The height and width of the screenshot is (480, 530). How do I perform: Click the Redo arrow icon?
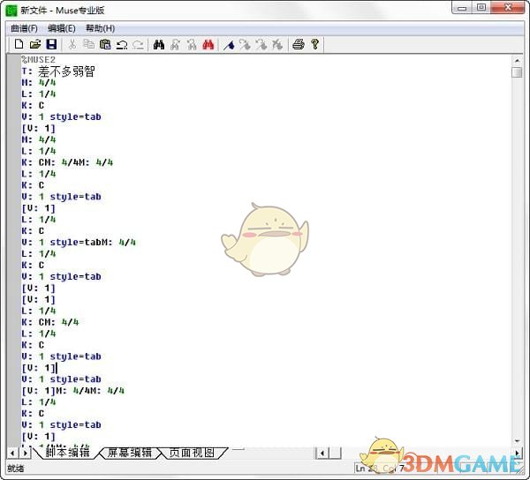click(x=138, y=44)
